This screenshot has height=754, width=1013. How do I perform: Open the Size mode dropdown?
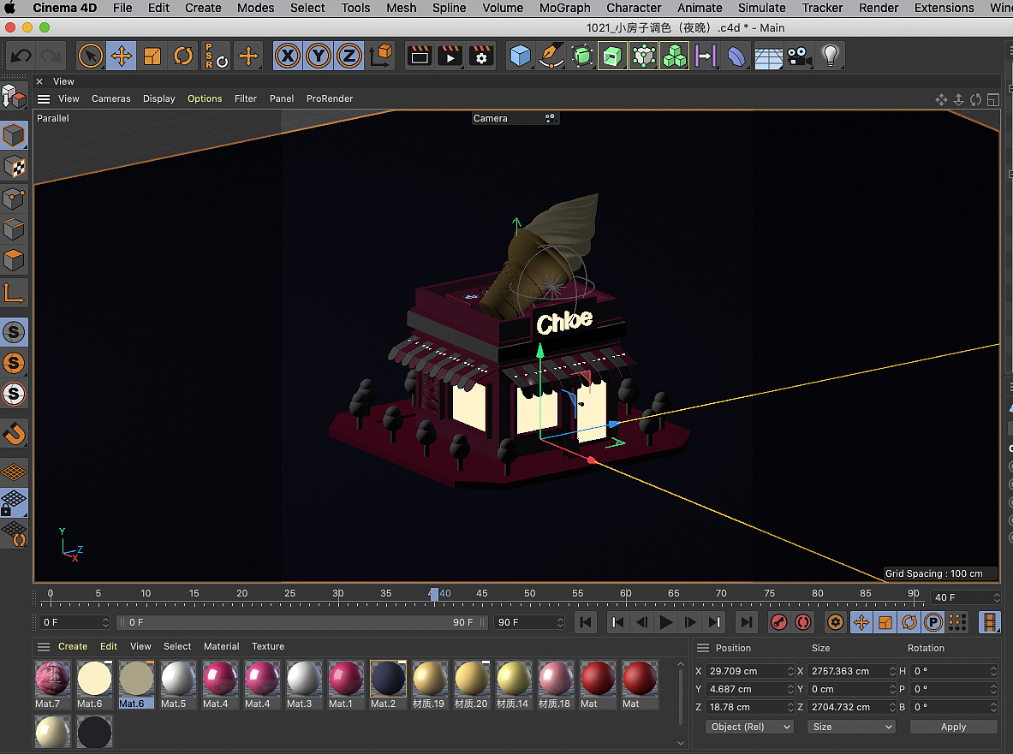pyautogui.click(x=851, y=727)
